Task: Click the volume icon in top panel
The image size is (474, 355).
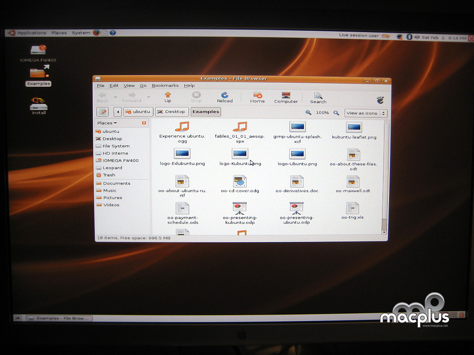Action: pos(417,37)
